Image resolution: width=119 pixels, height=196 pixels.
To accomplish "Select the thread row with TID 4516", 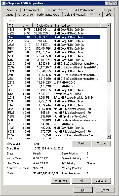I will click(x=54, y=86).
